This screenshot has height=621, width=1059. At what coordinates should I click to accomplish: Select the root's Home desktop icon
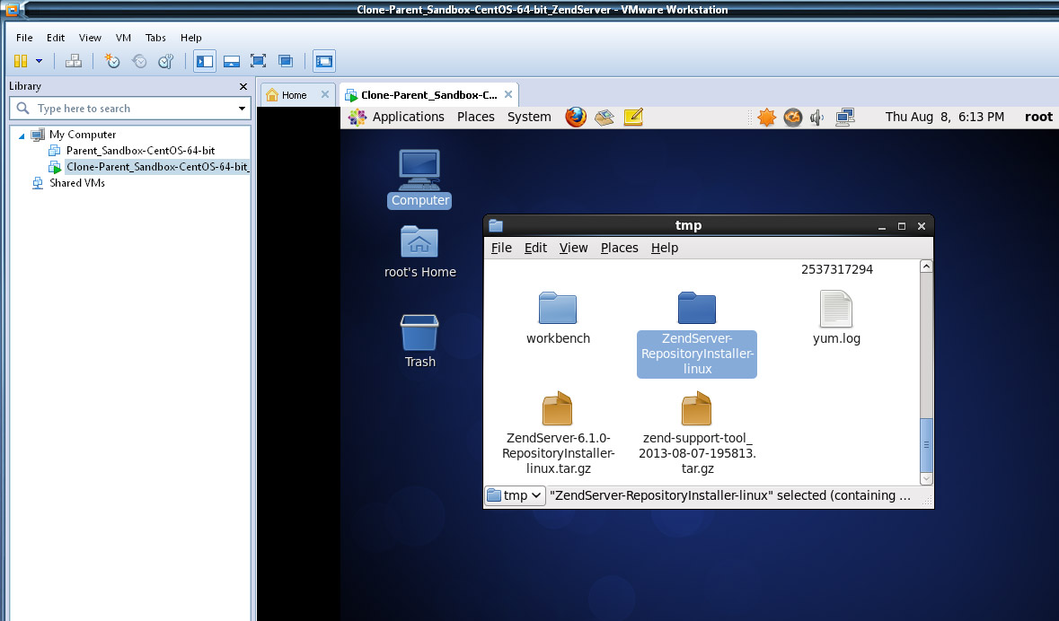click(419, 252)
